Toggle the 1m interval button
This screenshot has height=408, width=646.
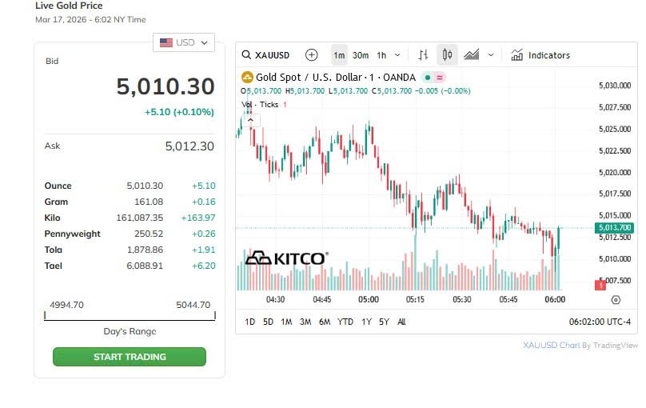pyautogui.click(x=339, y=55)
